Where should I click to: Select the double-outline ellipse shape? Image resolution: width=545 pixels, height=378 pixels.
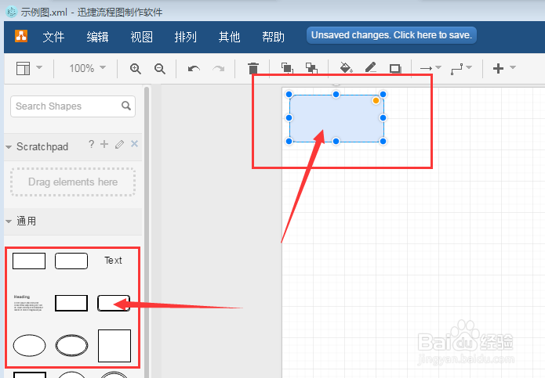(x=71, y=345)
